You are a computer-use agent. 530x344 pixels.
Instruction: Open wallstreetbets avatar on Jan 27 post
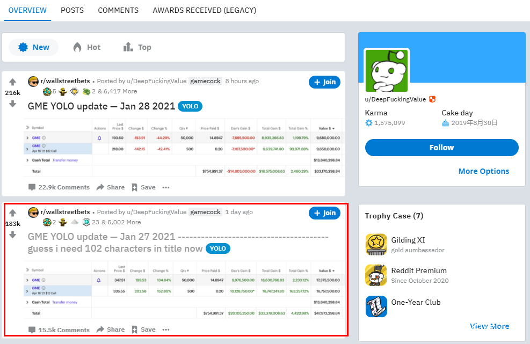[x=33, y=212]
